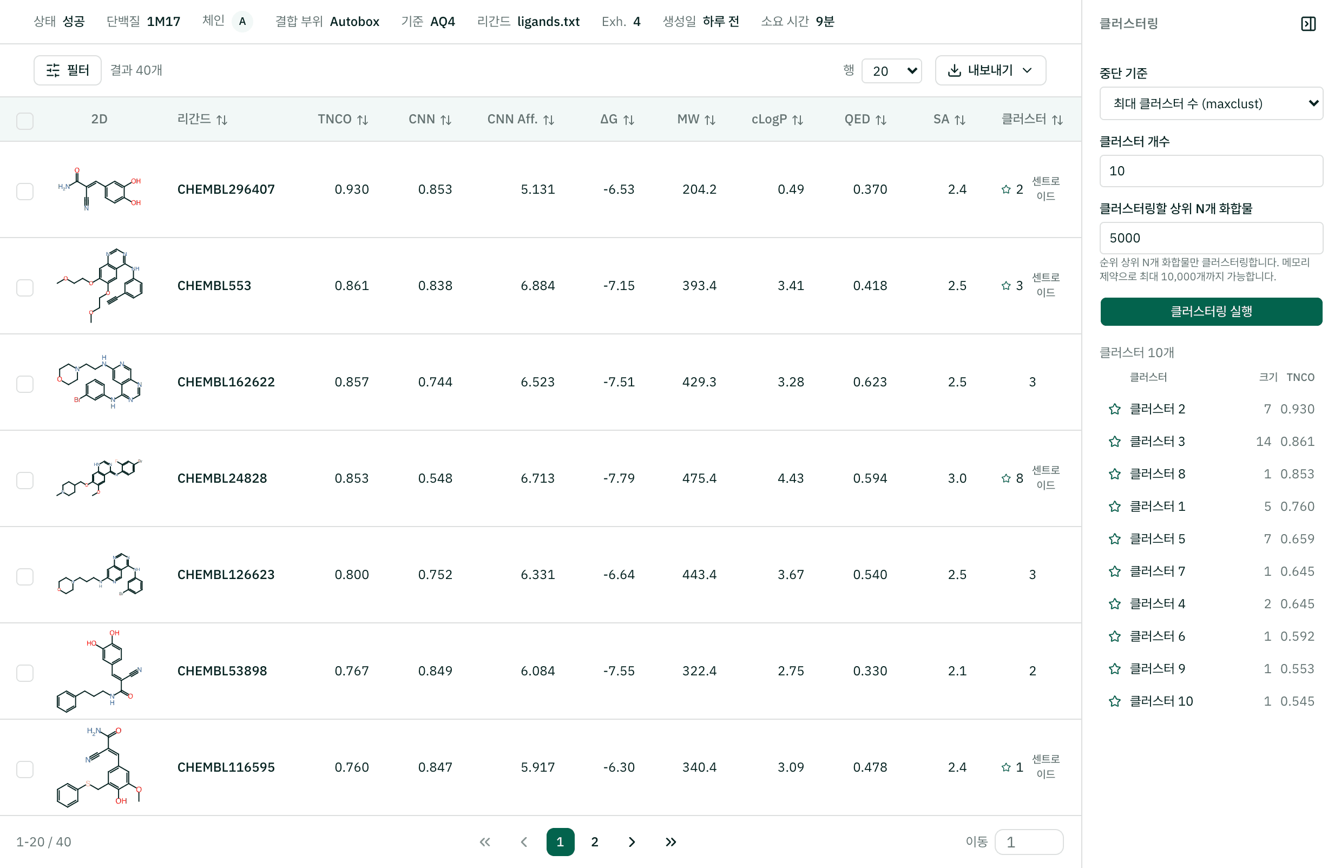Check the CHEMBL553 row checkbox
Viewport: 1341px width, 868px height.
coord(25,287)
